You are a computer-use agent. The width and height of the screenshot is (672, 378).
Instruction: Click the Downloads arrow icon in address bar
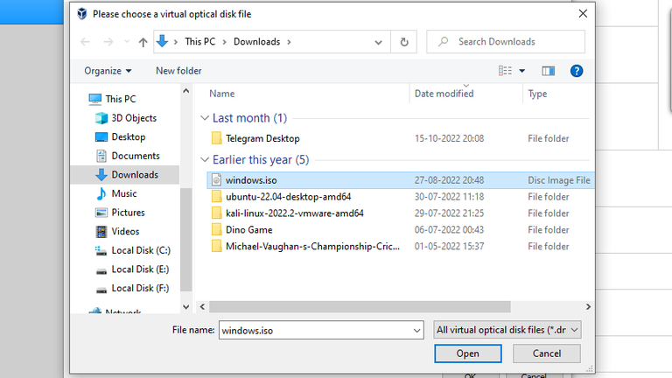(x=162, y=41)
